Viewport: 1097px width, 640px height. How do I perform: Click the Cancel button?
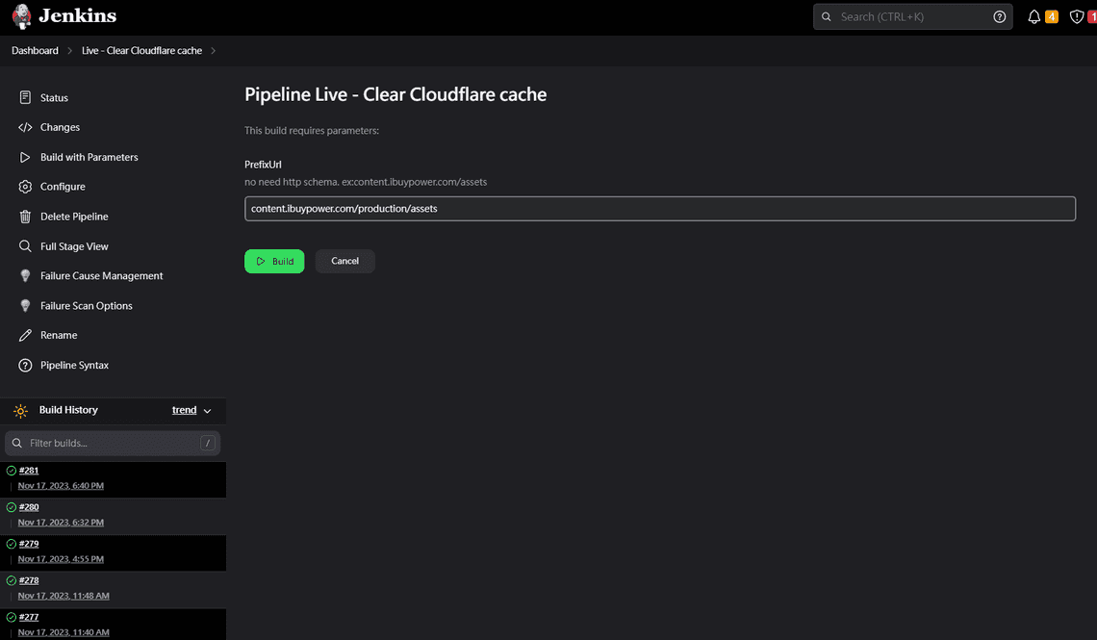344,261
